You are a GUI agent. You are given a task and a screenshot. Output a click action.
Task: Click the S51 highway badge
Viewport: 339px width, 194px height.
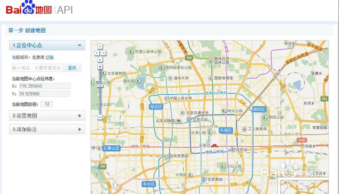tap(324, 99)
